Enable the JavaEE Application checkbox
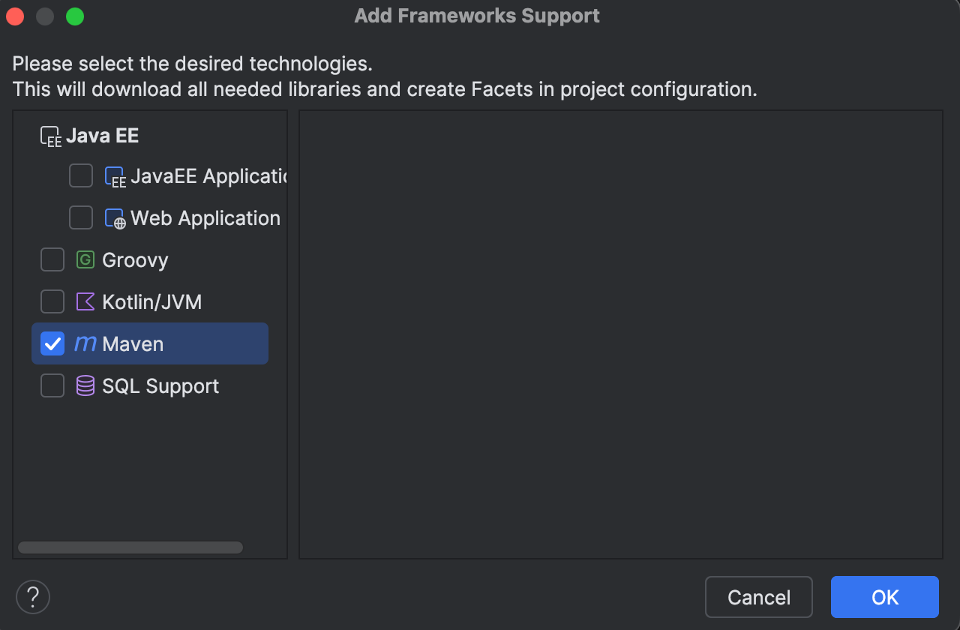Image resolution: width=960 pixels, height=630 pixels. tap(81, 176)
